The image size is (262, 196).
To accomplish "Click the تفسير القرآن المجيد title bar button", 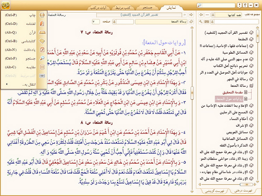I will coord(139,15).
